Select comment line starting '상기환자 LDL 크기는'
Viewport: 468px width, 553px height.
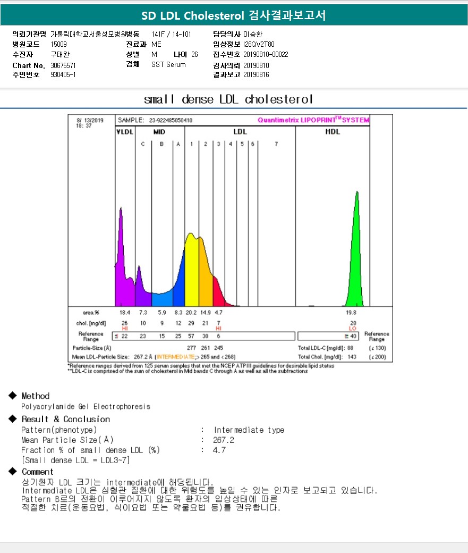coord(117,482)
